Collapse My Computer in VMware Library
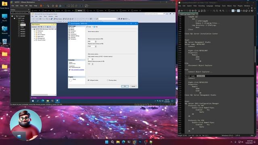The width and height of the screenshot is (258, 145). (x=12, y=16)
